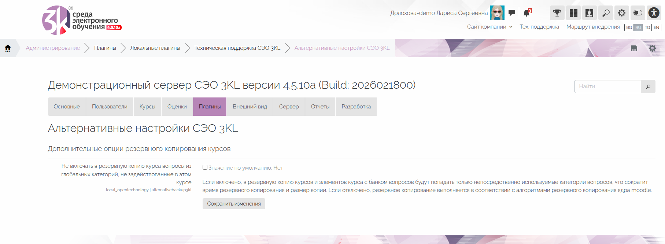Focus the 'Найти' search input field
Screen dimensions: 665x244
608,86
